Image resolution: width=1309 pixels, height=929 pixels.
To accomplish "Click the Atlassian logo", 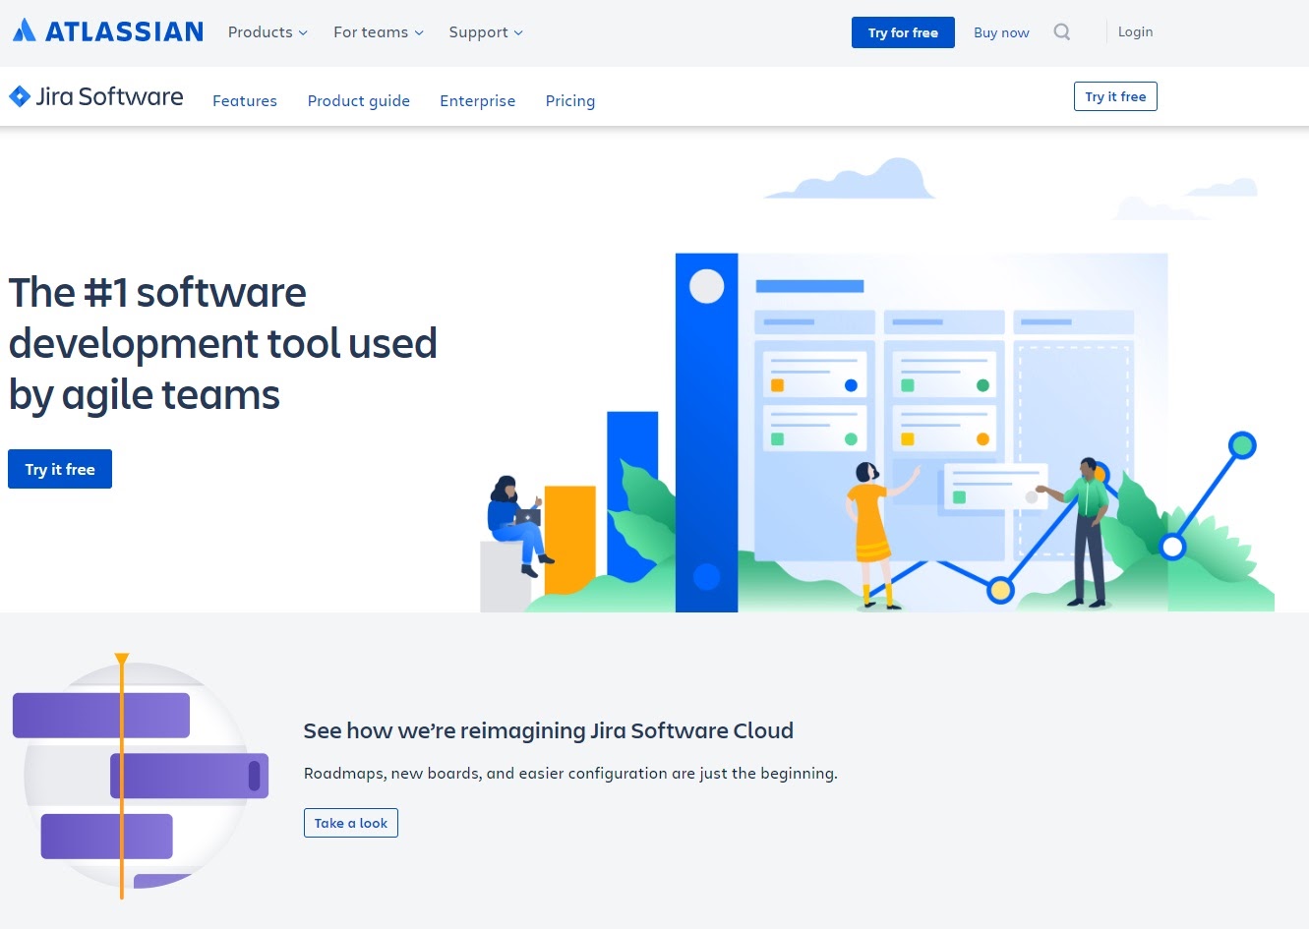I will [x=106, y=30].
